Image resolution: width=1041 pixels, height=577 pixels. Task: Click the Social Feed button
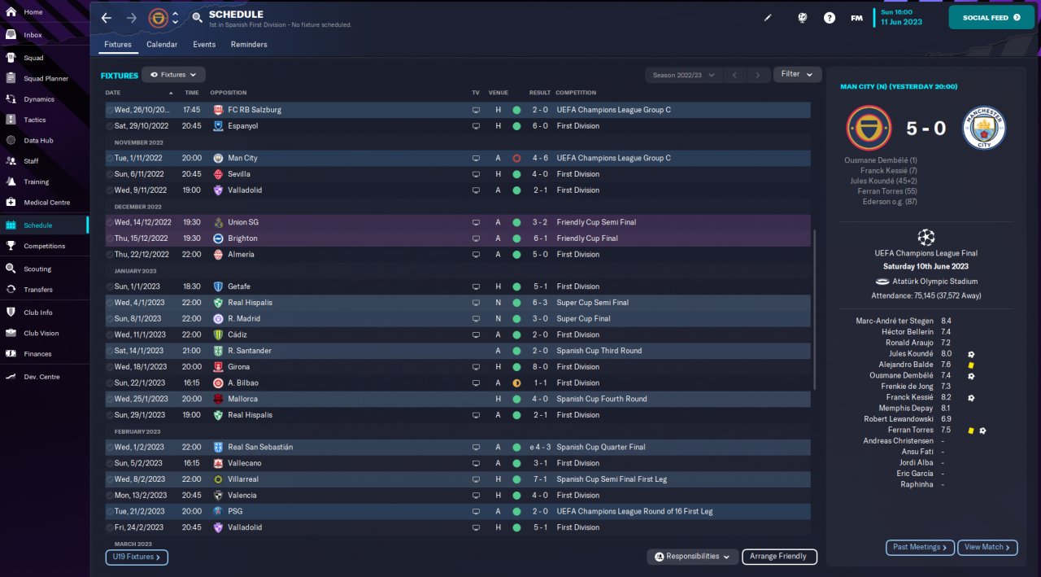(x=991, y=17)
